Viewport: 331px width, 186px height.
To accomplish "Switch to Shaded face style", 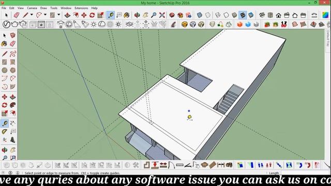I will (x=234, y=15).
